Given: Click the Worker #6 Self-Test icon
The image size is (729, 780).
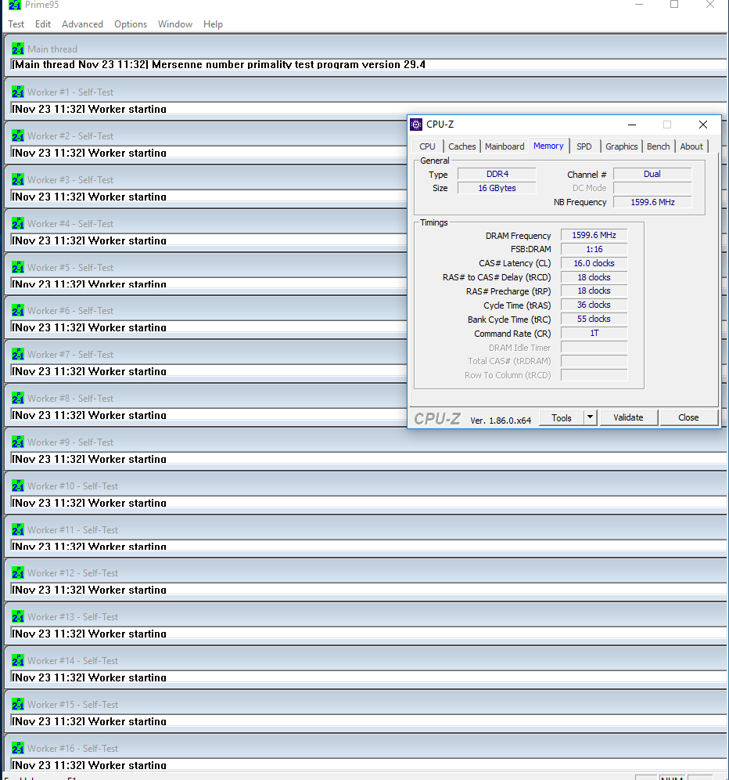Looking at the screenshot, I should point(18,310).
